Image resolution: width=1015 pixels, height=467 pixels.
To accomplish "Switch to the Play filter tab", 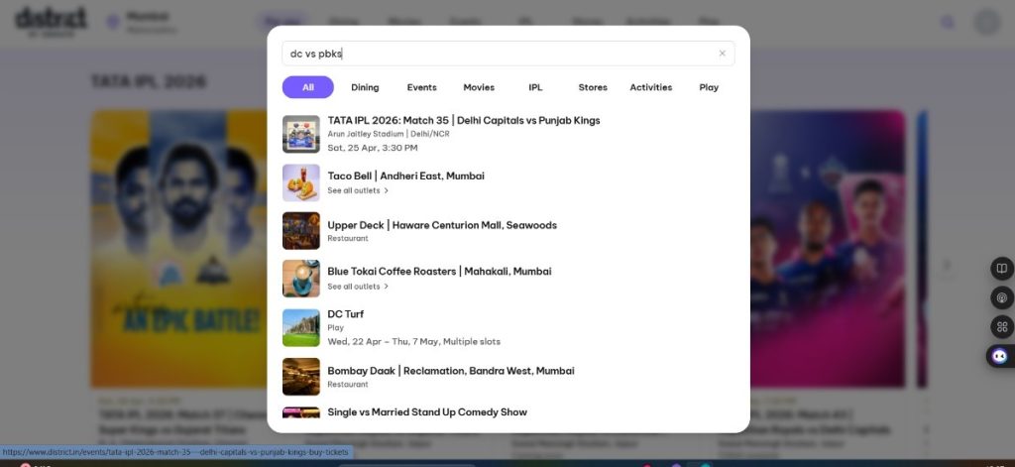I will click(709, 87).
